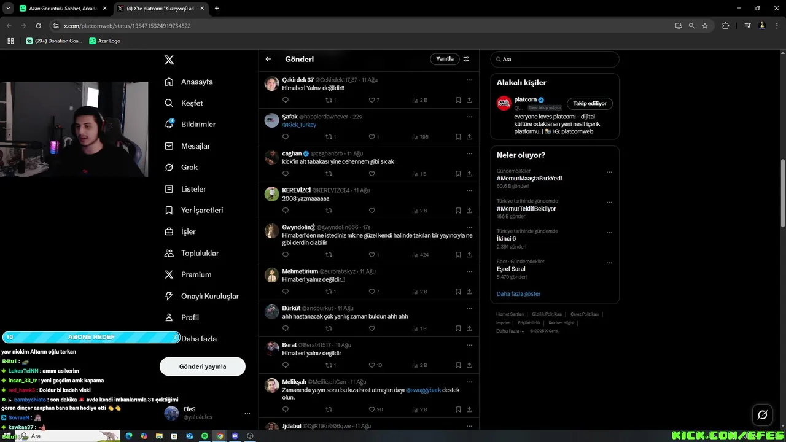Viewport: 786px width, 442px height.
Task: Open İşler jobs page
Action: (181, 232)
